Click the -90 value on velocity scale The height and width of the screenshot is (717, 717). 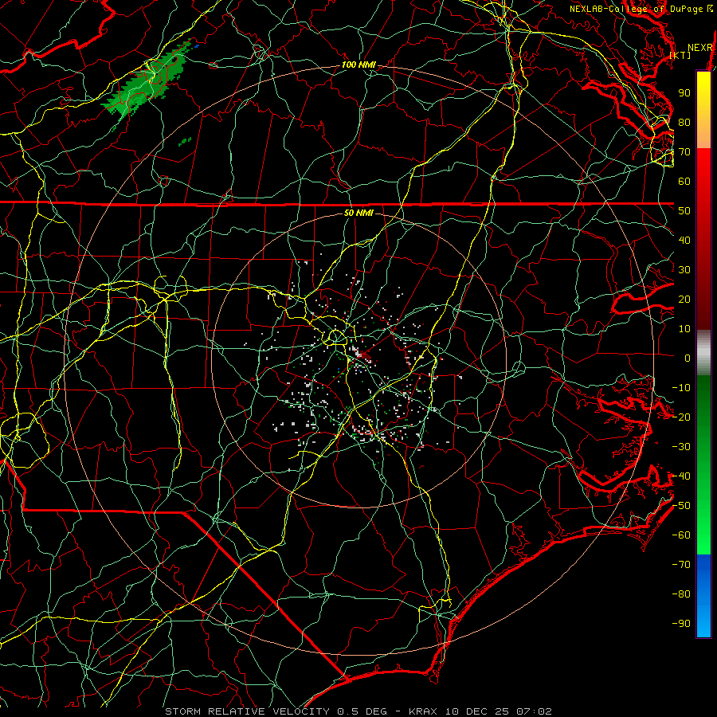pos(681,624)
